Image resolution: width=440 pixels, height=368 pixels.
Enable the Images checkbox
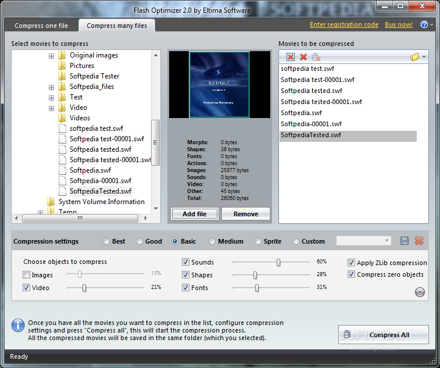click(26, 275)
